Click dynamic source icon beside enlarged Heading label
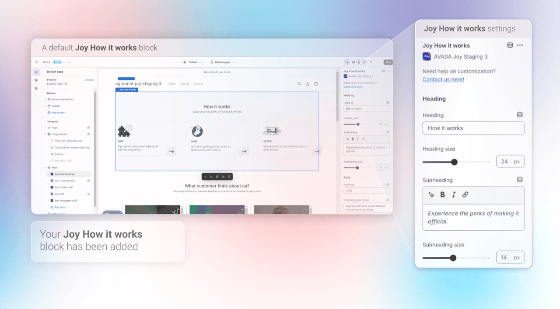Screen dimensions: 560x309 520,115
